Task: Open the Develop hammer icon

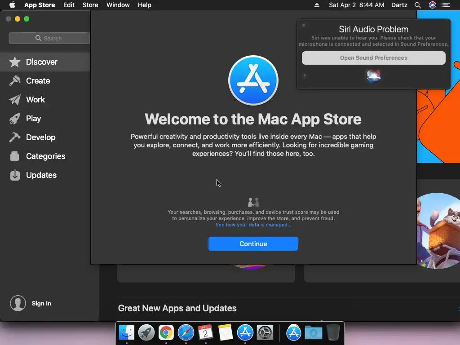Action: (x=15, y=137)
